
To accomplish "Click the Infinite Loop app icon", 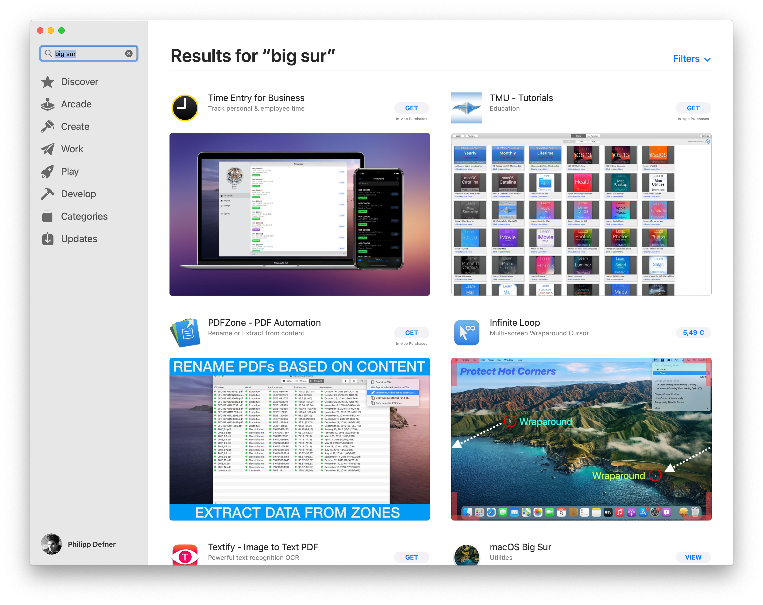I will pos(467,333).
